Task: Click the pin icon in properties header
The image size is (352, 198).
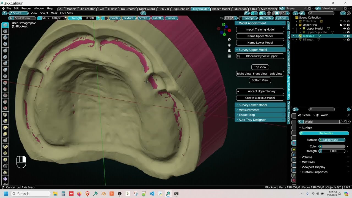Action: coord(349,115)
